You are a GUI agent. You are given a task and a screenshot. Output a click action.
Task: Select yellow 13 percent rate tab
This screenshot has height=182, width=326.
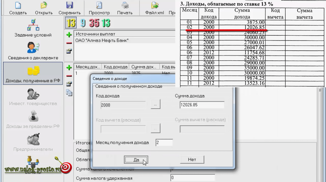71,23
